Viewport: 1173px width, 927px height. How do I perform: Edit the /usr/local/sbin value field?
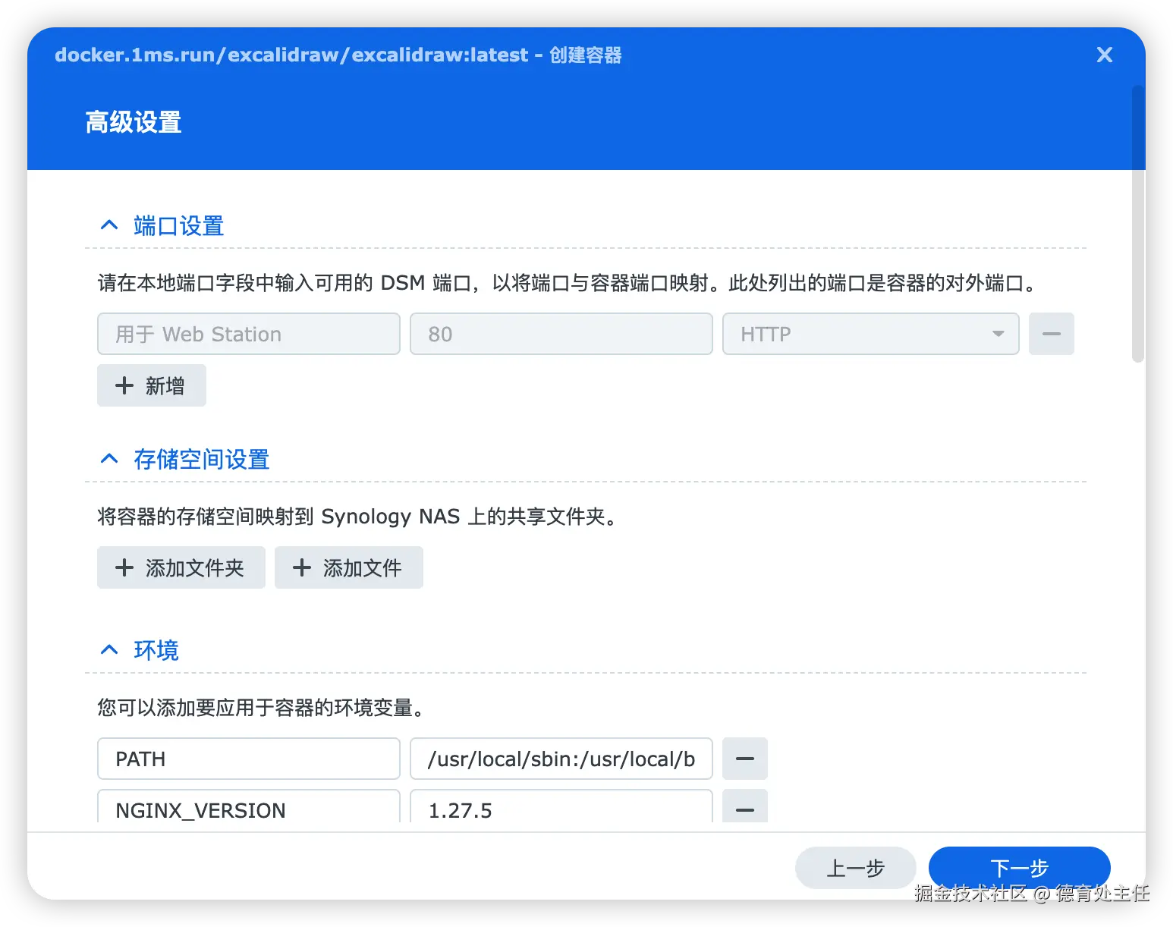click(561, 759)
